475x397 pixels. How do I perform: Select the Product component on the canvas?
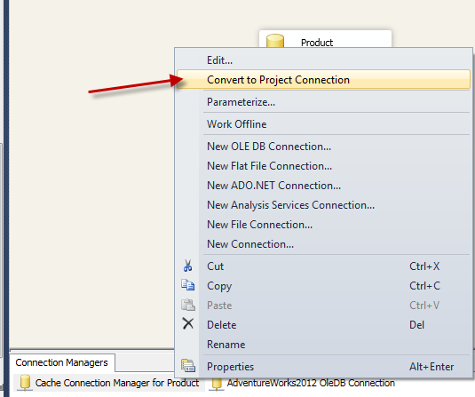click(325, 39)
